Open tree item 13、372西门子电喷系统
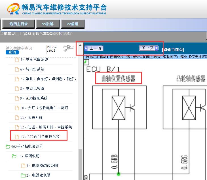 40,137
